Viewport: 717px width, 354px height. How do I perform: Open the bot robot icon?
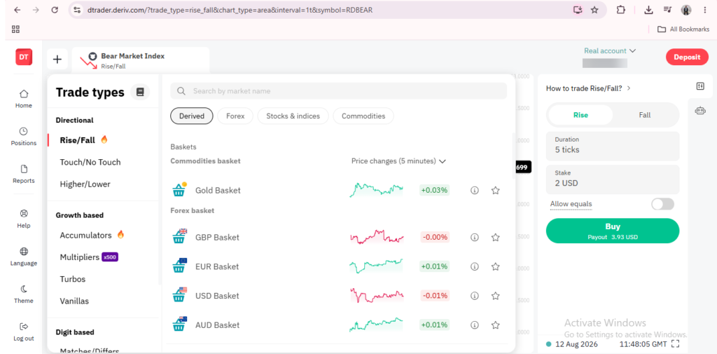click(700, 110)
